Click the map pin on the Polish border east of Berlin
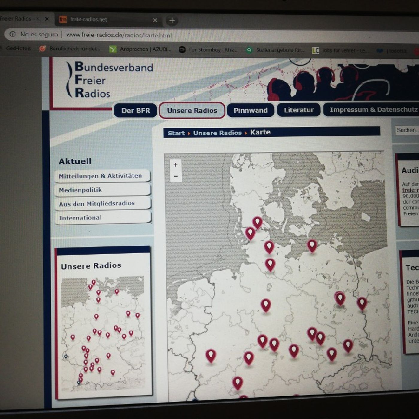 pyautogui.click(x=362, y=303)
